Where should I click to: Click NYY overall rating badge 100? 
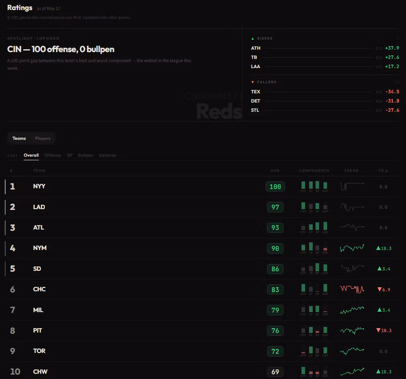pyautogui.click(x=275, y=187)
